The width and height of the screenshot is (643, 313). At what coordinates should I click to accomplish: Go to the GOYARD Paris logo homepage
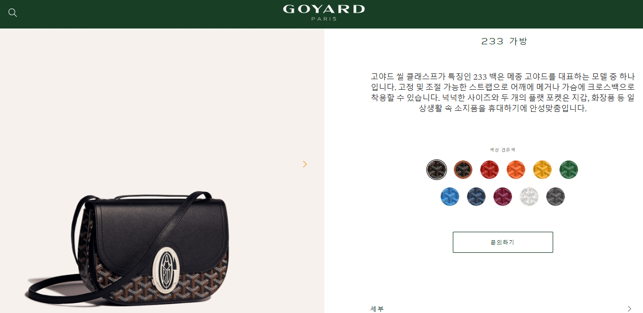point(324,13)
